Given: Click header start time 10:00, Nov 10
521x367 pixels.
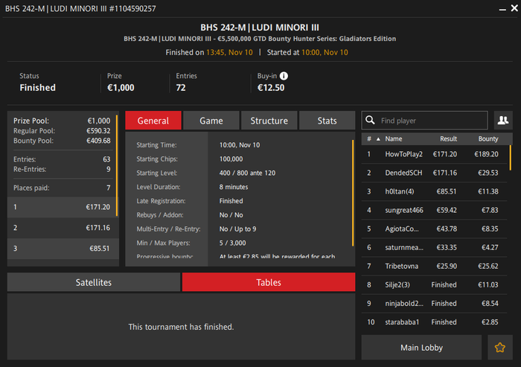Looking at the screenshot, I should tap(325, 52).
